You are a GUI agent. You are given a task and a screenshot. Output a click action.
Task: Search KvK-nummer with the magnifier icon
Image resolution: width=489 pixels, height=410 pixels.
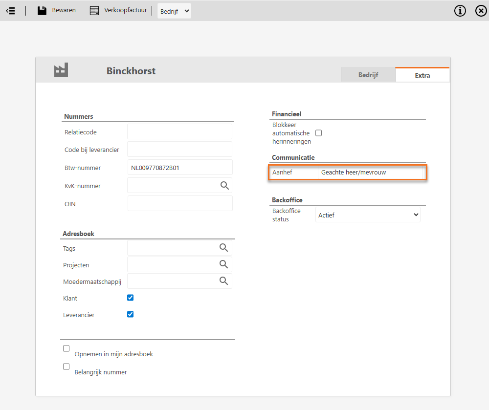(x=224, y=185)
